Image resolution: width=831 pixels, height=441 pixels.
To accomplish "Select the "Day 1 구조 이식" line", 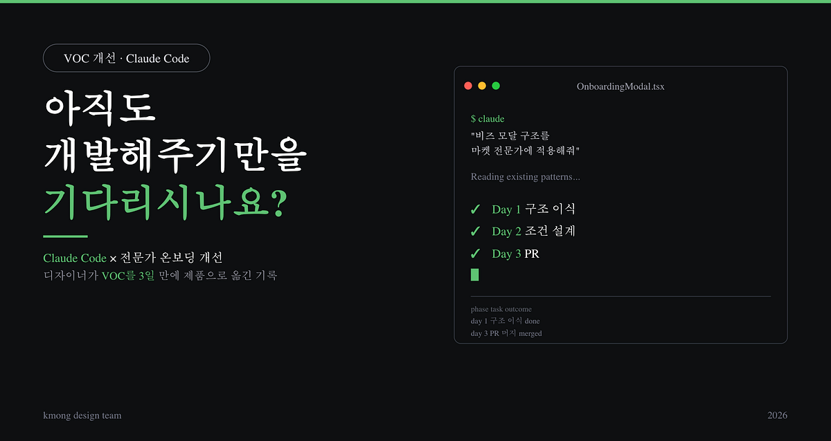I will 533,209.
